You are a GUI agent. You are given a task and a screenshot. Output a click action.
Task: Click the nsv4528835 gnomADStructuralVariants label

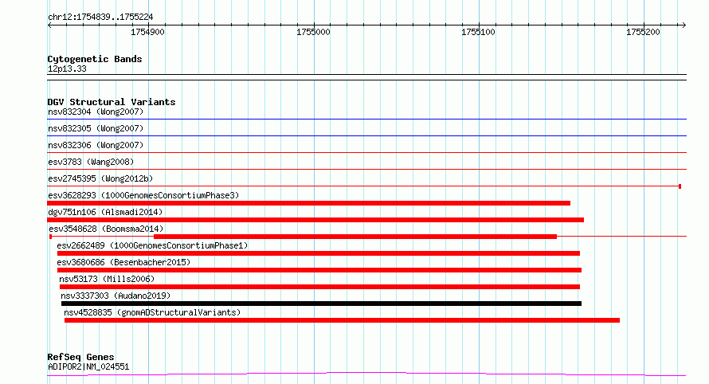point(152,312)
